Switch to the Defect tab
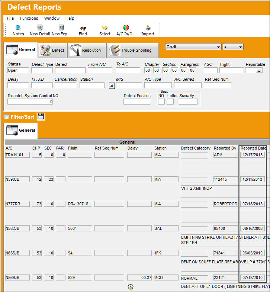Viewport: 270px width, 292px height. [x=52, y=50]
